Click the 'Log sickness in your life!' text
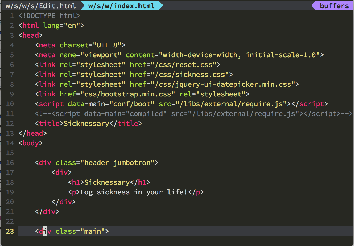354x246 pixels. click(x=134, y=192)
